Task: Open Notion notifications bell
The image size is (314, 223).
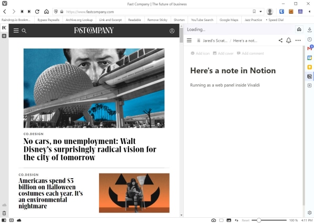Action: click(x=289, y=41)
